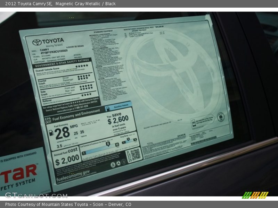Select the Optional Equipment heading
278x208 pixels.
tap(139, 30)
